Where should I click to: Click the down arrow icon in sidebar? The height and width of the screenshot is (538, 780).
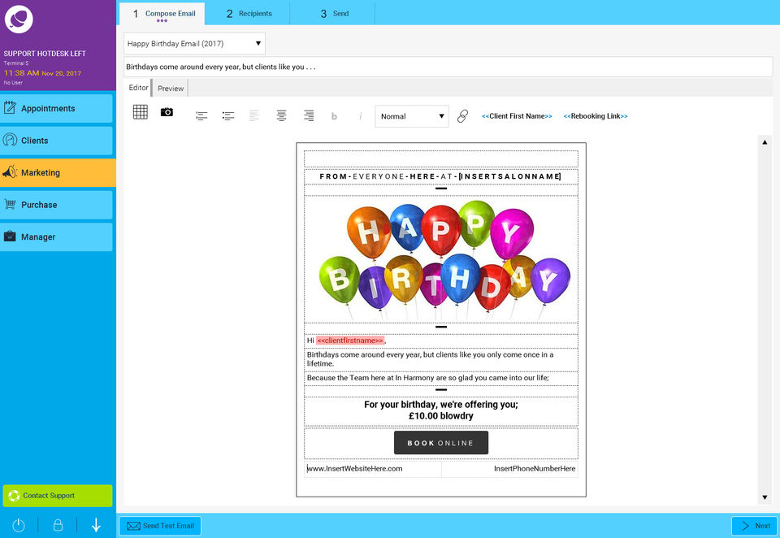coord(96,525)
